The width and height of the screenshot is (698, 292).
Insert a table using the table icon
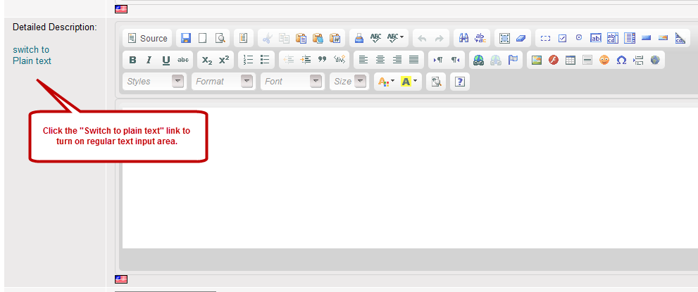tap(571, 61)
